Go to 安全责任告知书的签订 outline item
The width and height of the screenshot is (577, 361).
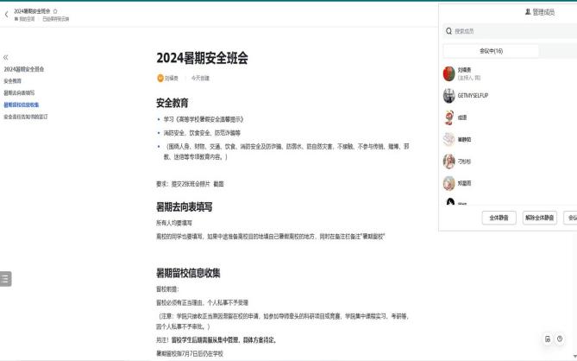tap(26, 117)
